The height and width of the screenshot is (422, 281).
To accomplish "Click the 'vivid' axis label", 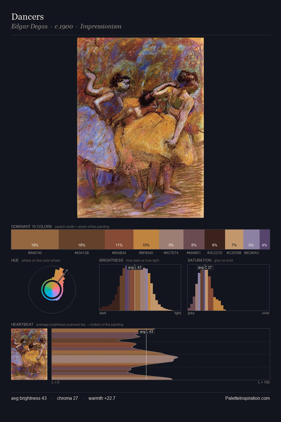I will coord(266,313).
